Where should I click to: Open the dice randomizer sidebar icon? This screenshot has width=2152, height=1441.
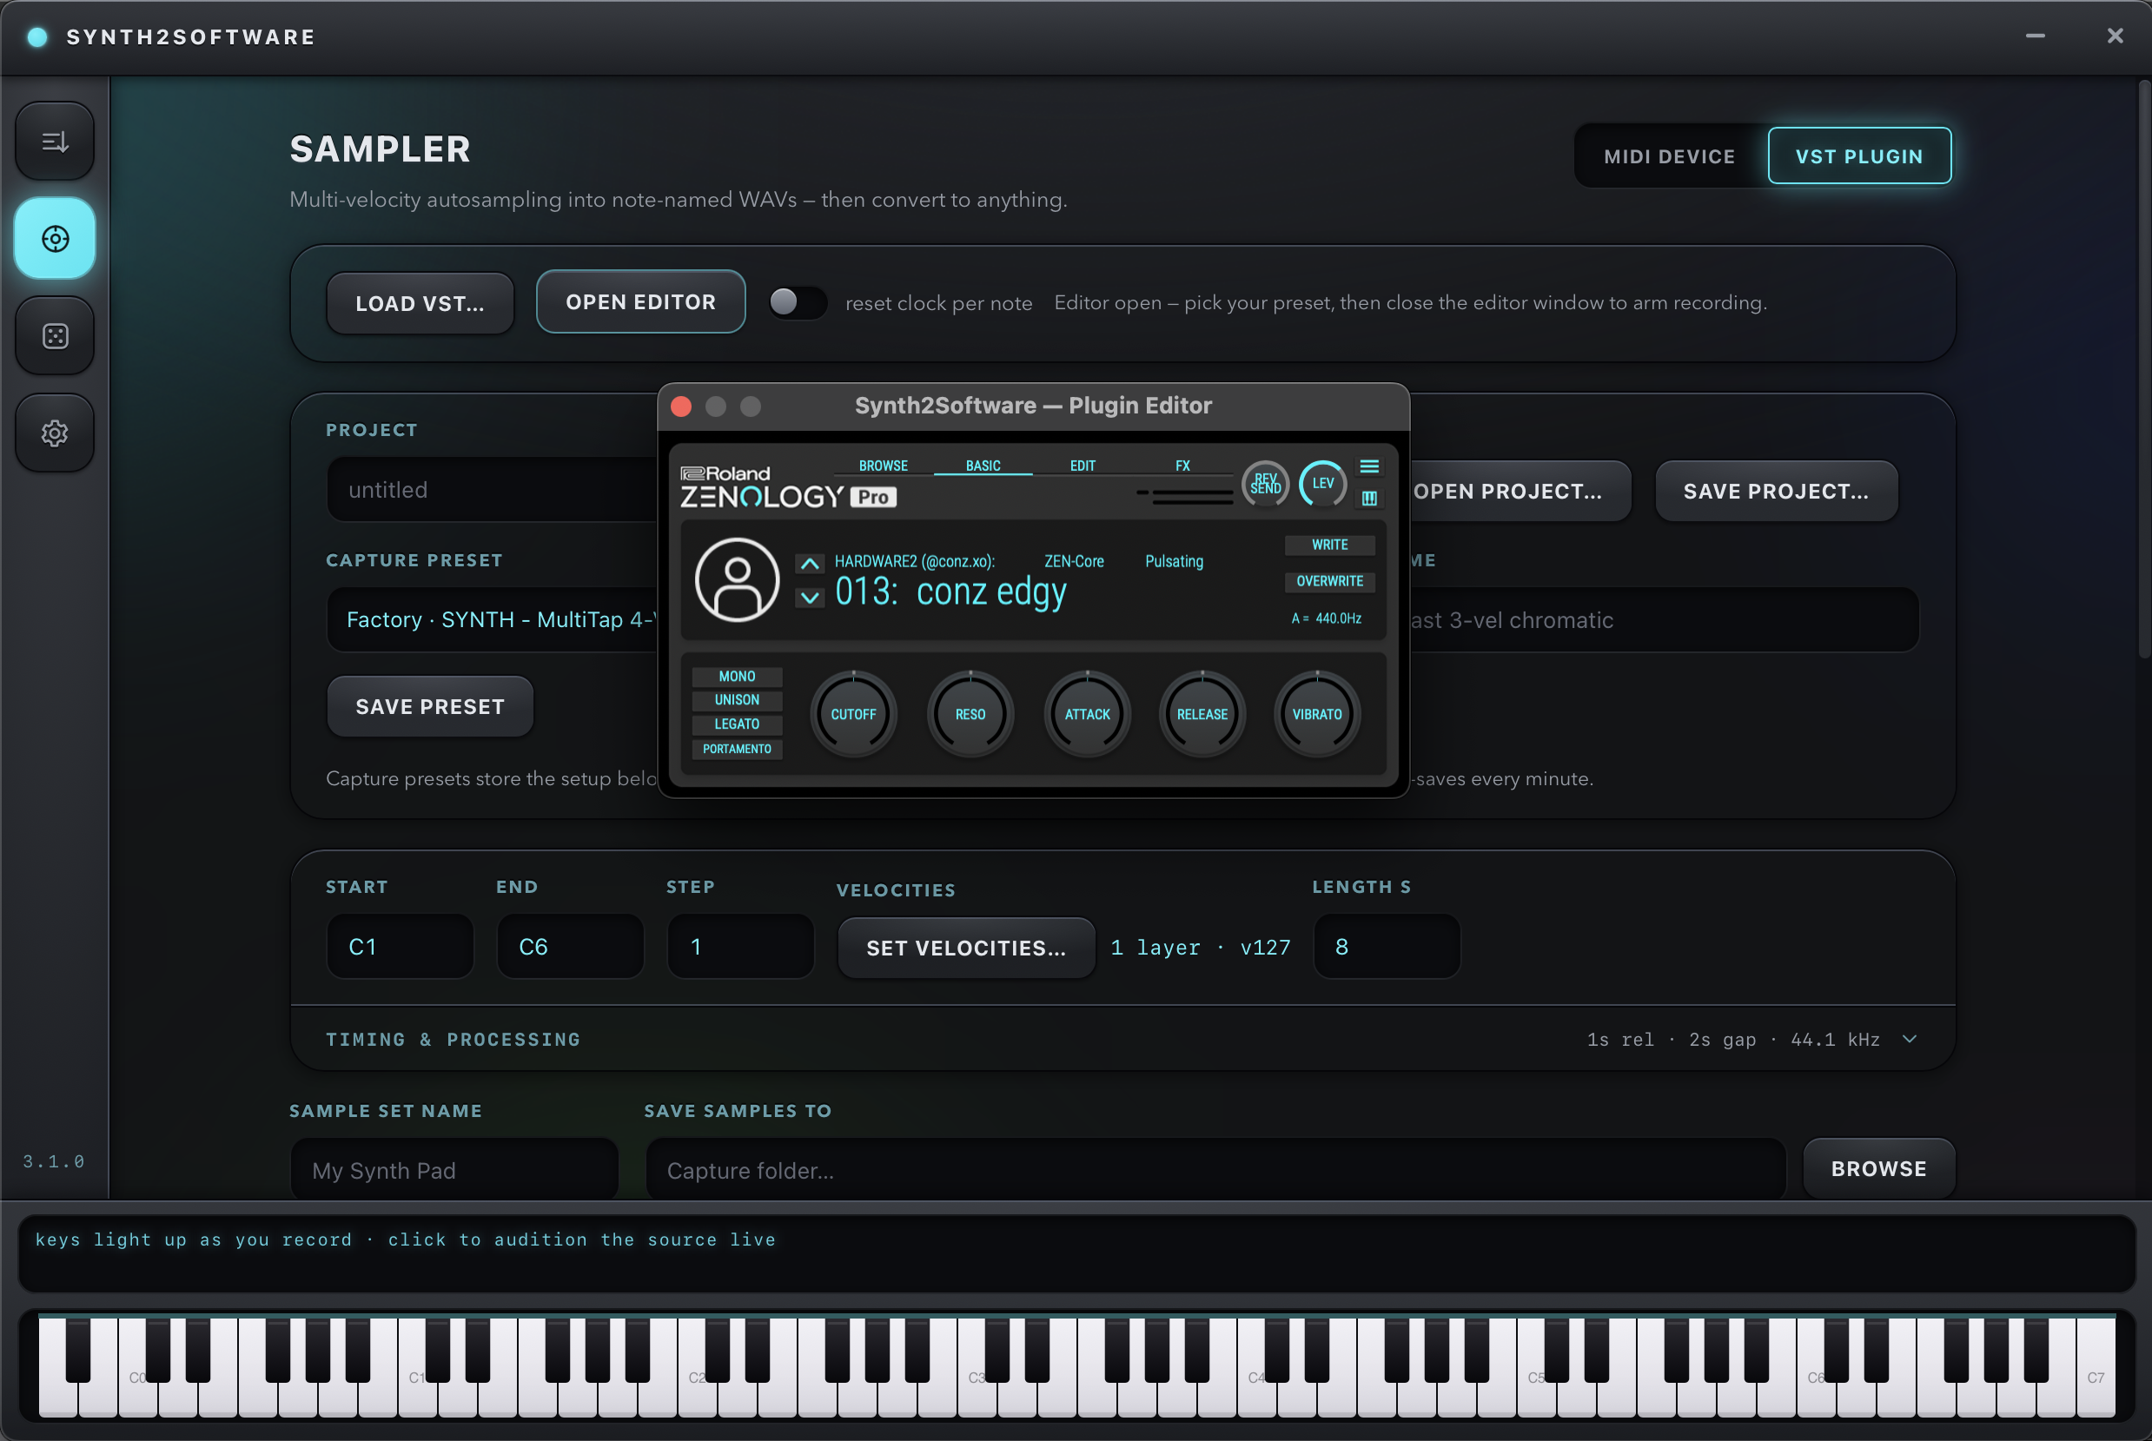[55, 336]
